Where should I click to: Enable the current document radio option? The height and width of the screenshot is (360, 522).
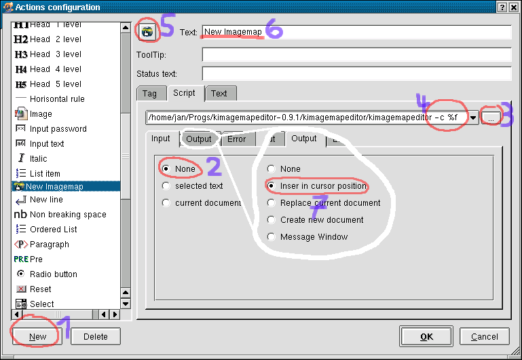click(166, 203)
